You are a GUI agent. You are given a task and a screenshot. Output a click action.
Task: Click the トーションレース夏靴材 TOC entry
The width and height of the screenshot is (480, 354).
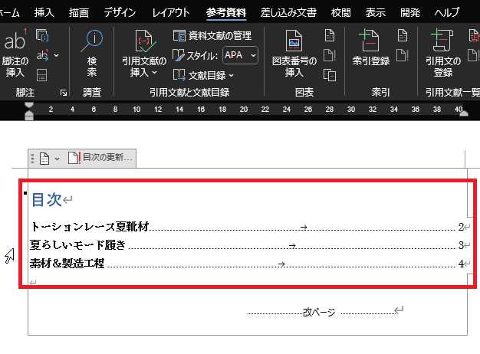coord(90,227)
